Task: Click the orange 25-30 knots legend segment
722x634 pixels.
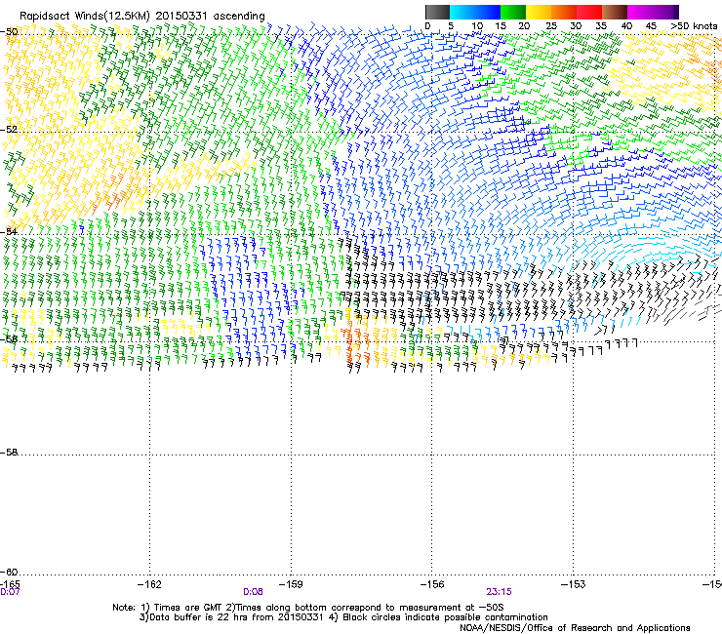Action: coord(564,12)
